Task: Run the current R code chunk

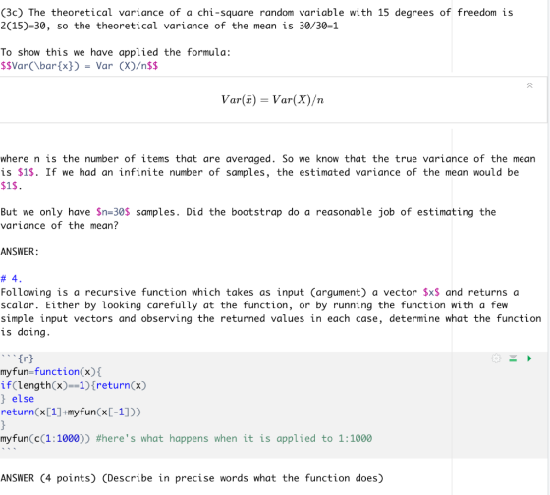Action: (x=529, y=358)
